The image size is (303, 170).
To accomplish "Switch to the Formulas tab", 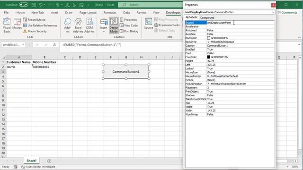I will coord(110,13).
